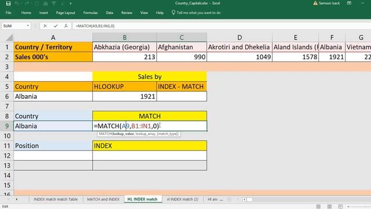Select column A header
This screenshot has height=209, width=371.
tap(53, 37)
